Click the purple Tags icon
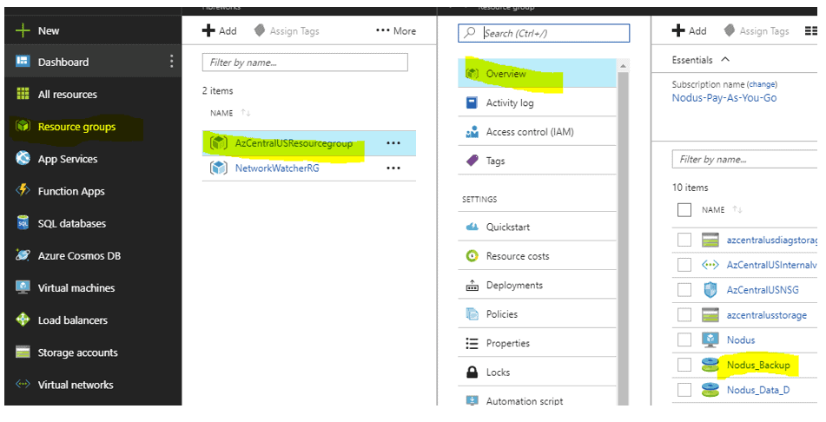The height and width of the screenshot is (422, 826). click(472, 161)
